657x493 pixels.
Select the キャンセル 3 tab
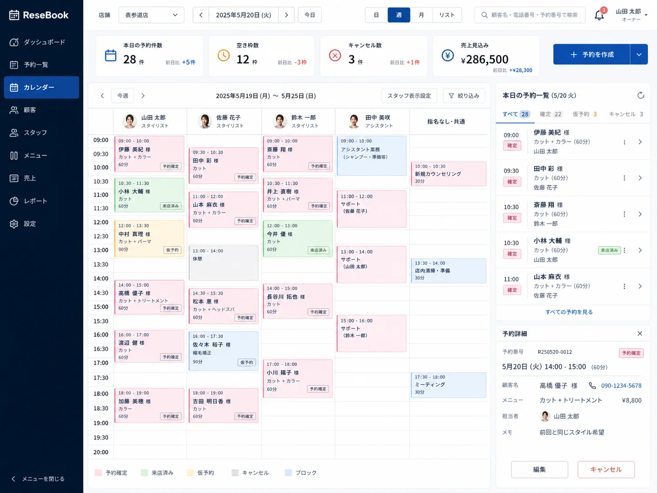(x=626, y=114)
